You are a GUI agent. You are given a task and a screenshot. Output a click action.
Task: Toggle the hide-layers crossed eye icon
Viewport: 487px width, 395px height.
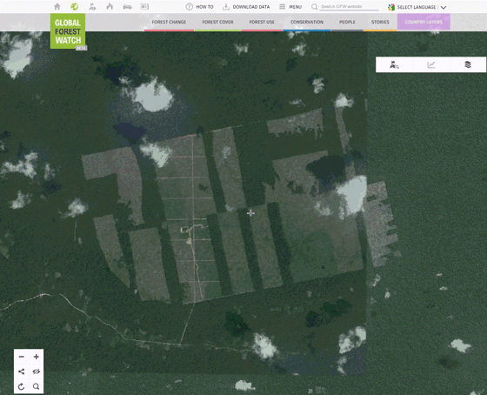point(36,372)
